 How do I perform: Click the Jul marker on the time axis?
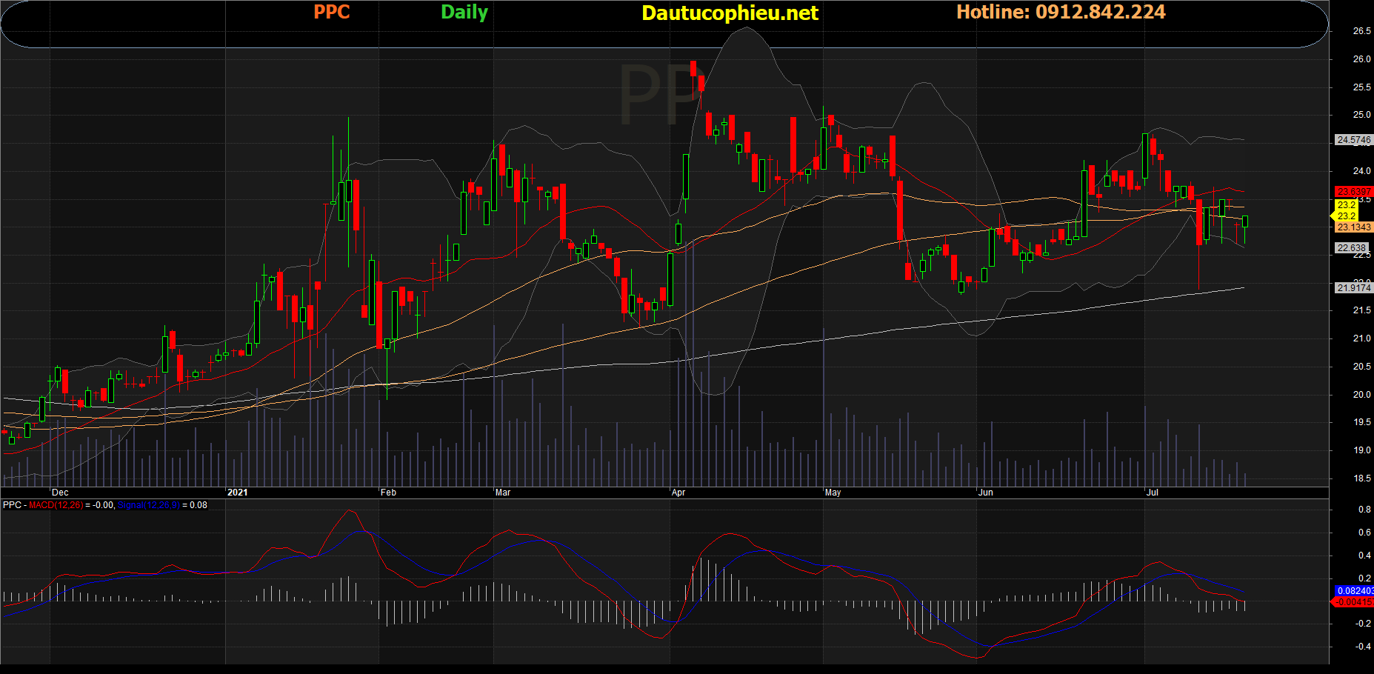(1152, 493)
